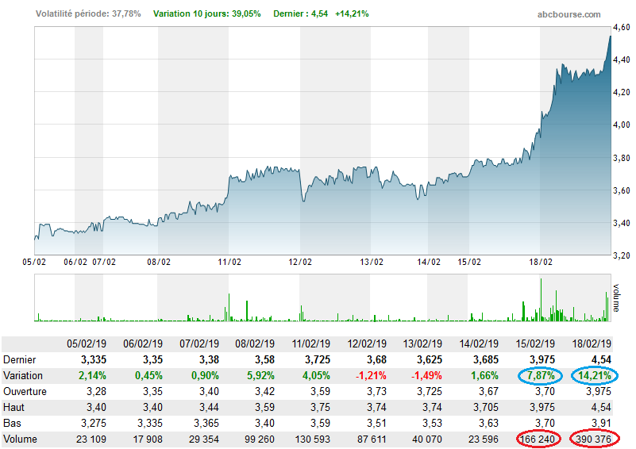
Task: Click the Ouverture row label
Action: pos(25,391)
